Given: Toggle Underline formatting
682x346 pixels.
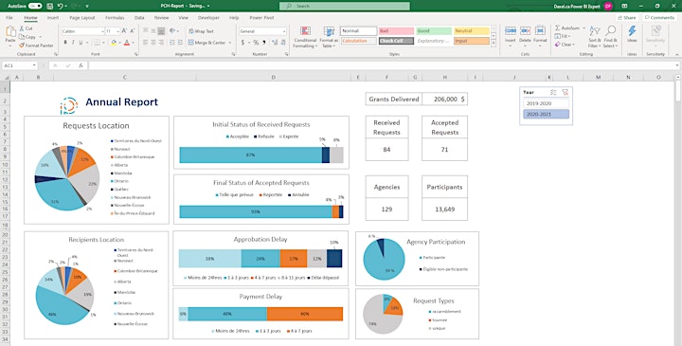Looking at the screenshot, I should pos(81,43).
